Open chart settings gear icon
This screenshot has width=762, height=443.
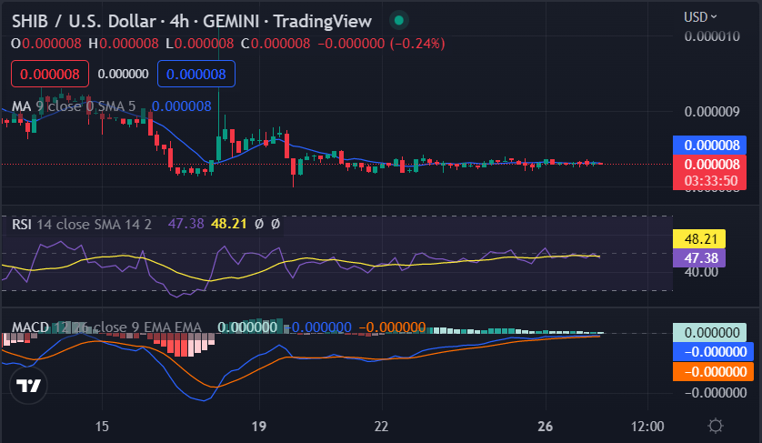coord(716,426)
